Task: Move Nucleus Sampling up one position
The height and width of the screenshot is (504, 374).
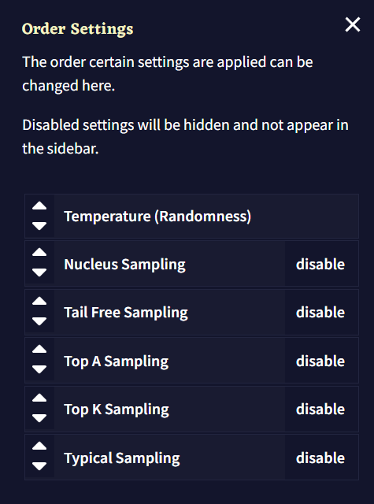Action: [x=39, y=253]
